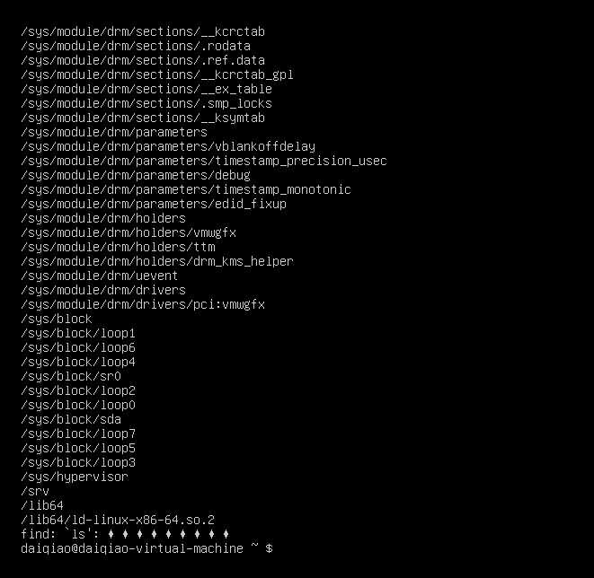Click the timestamp_monotonic parameter line

pos(186,190)
